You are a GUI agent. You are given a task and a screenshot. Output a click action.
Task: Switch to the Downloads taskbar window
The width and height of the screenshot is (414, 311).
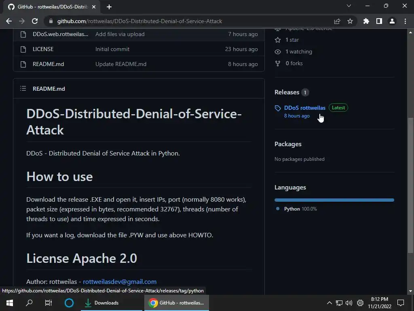[x=112, y=303]
